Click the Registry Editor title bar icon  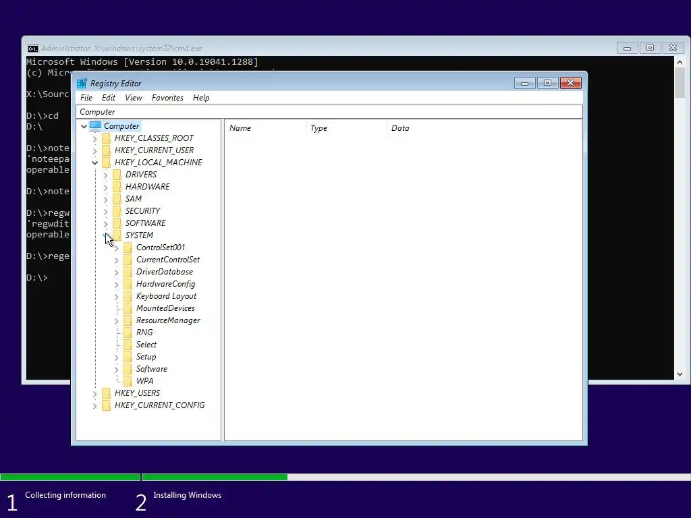point(82,83)
